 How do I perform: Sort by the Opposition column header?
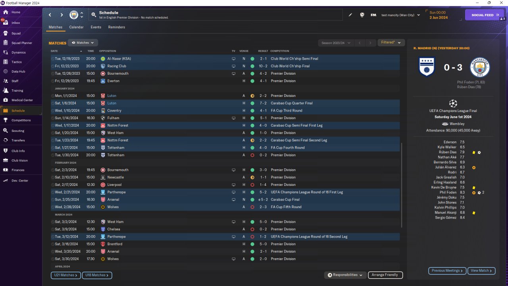coord(108,51)
